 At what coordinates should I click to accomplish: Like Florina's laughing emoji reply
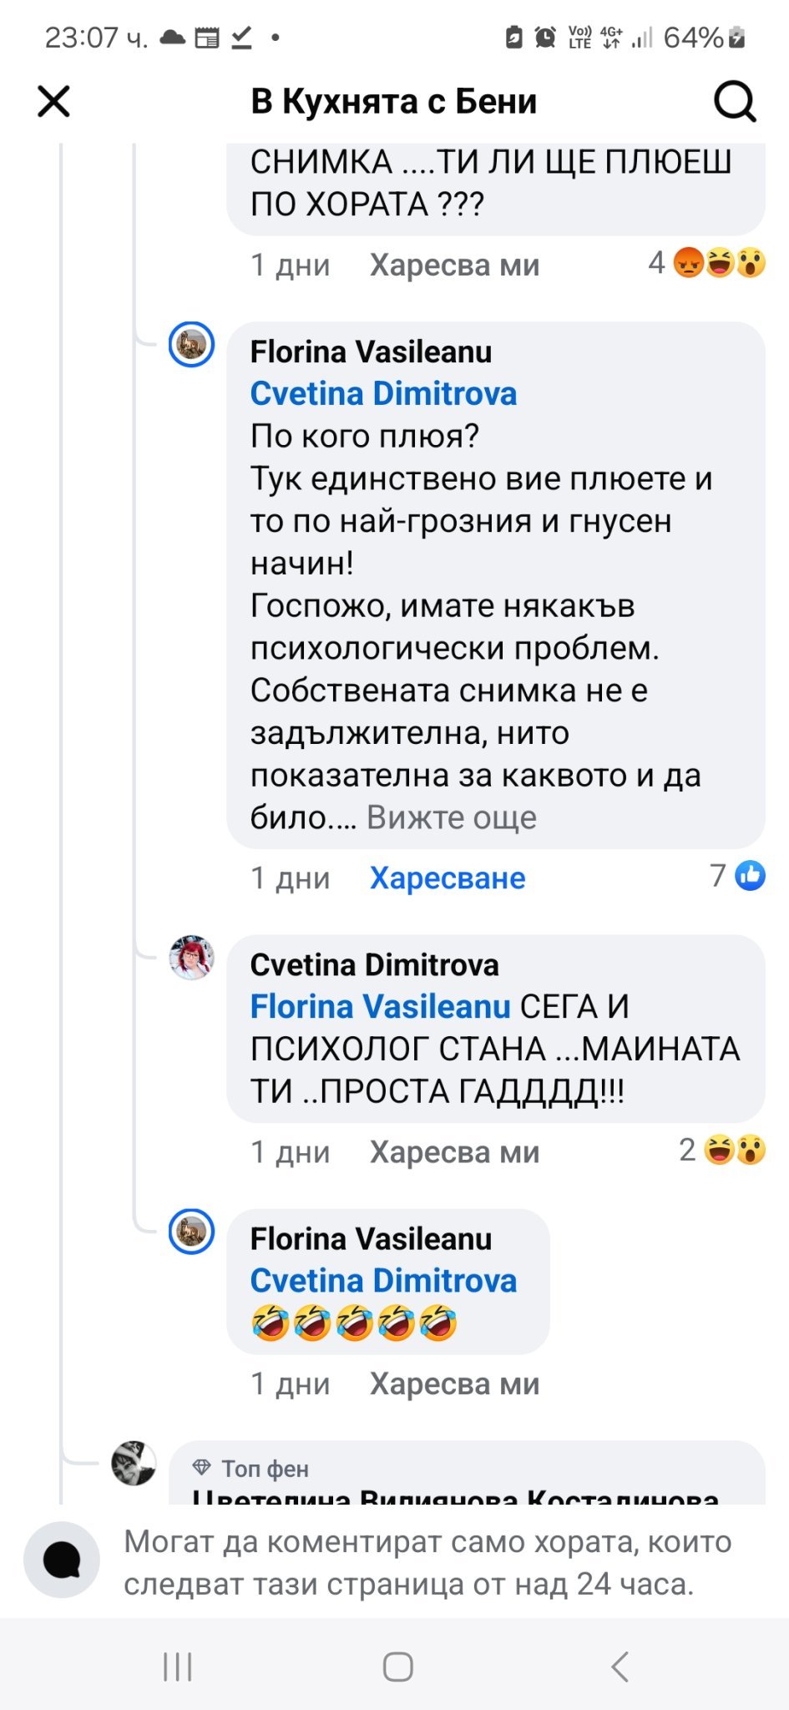(454, 1384)
